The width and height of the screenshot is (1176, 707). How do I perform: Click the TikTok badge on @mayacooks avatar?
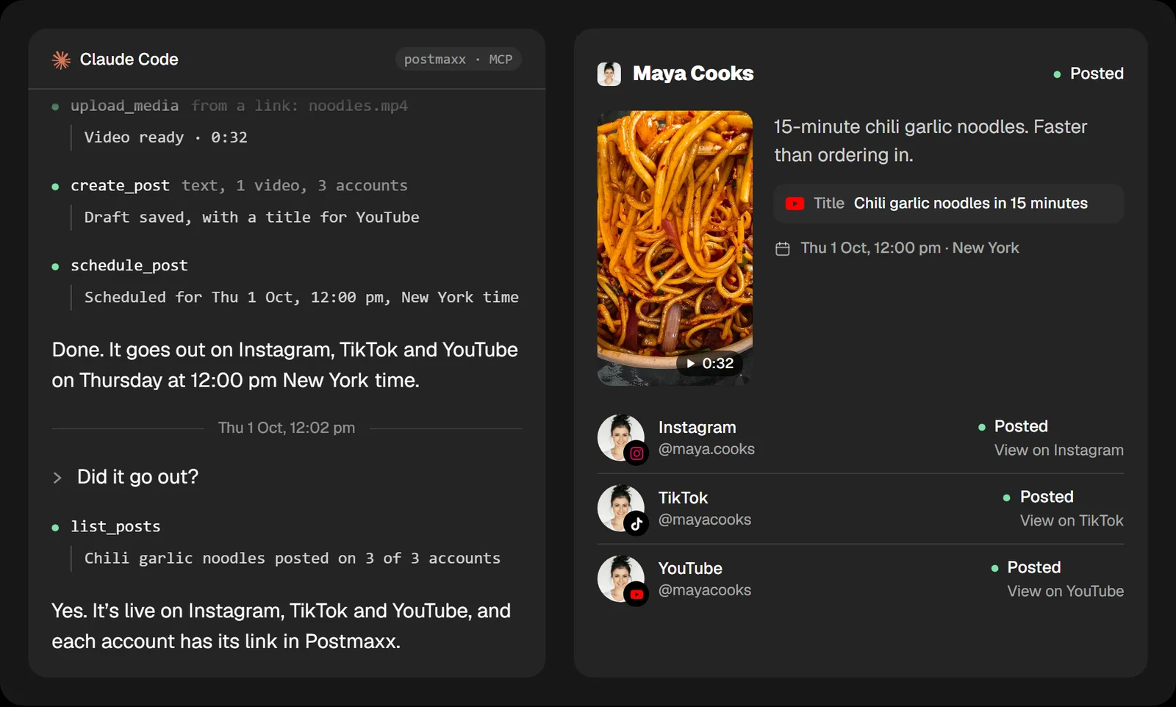[637, 524]
